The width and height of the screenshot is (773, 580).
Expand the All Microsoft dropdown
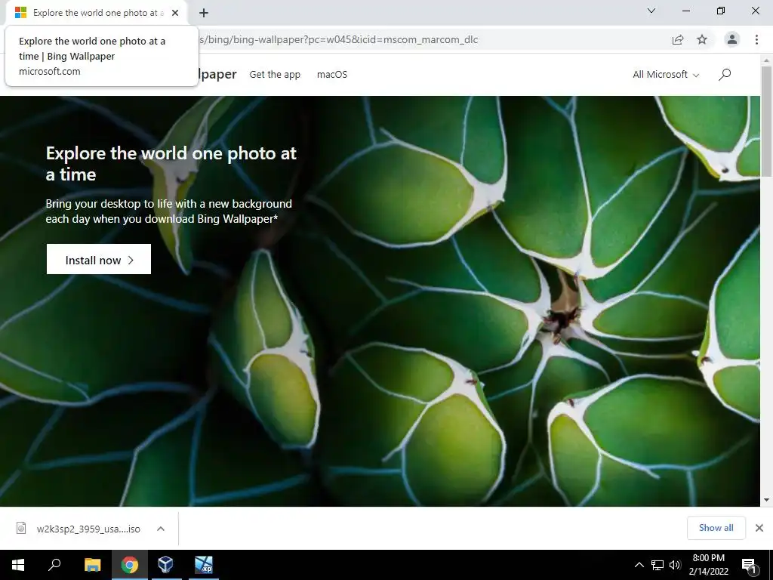coord(666,75)
